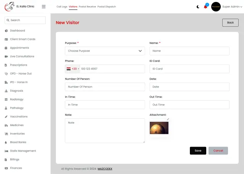This screenshot has width=244, height=174.
Task: Open the Call Logs tab
Action: (x=62, y=7)
